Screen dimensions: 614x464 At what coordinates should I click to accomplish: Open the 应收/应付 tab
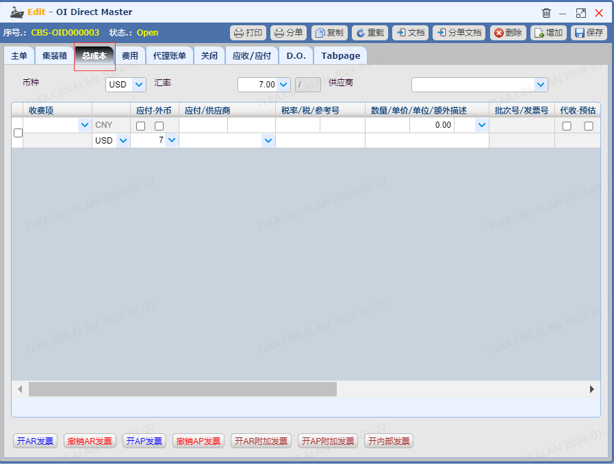252,56
